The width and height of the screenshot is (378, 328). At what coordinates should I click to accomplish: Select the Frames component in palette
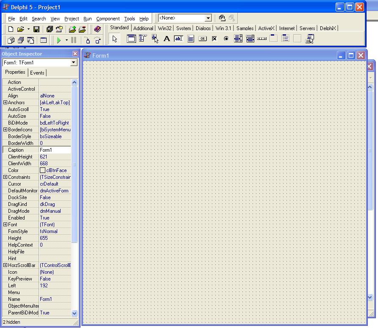point(131,39)
